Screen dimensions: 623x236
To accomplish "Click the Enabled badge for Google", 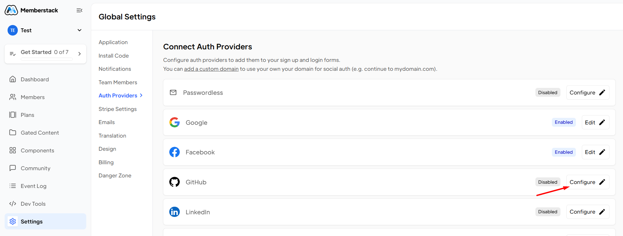I will [564, 122].
